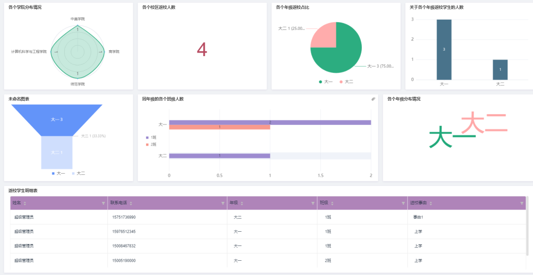Click the link icon on 同年级的各个班级人数 chart
Viewport: 533px width, 275px height.
tap(374, 99)
